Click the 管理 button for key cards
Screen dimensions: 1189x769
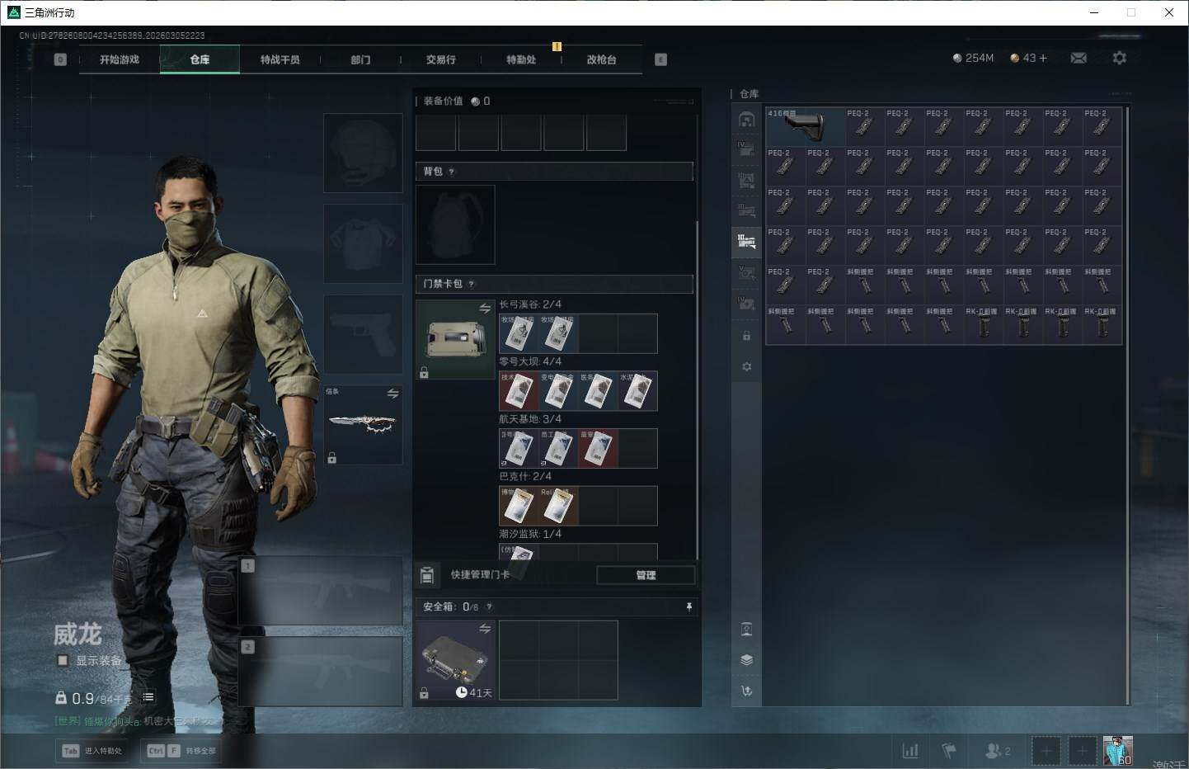tap(646, 575)
